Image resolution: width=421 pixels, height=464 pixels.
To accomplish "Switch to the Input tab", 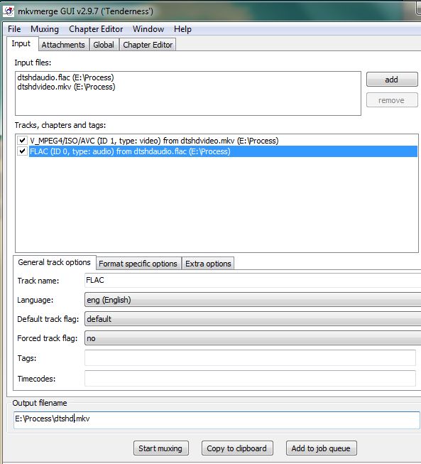I will (21, 44).
